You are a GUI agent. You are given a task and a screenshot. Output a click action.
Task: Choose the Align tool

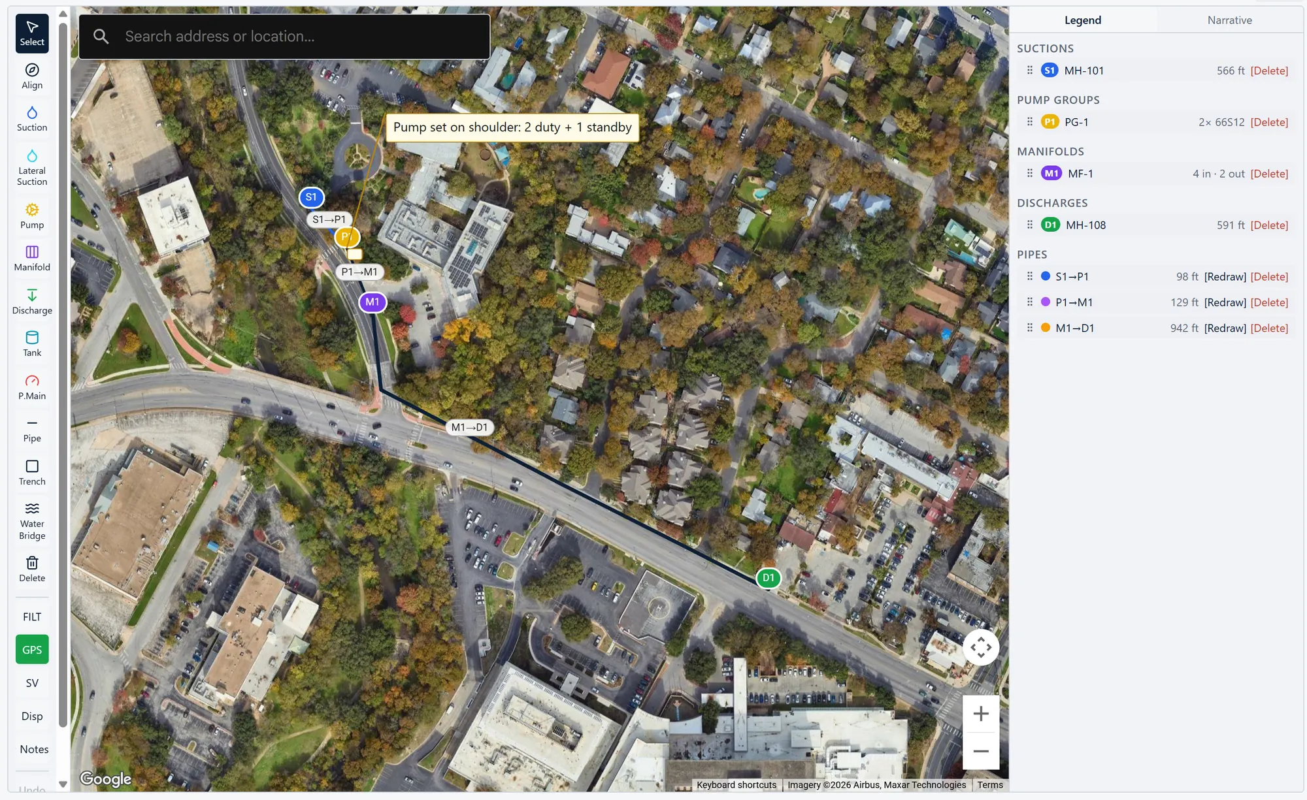[32, 76]
